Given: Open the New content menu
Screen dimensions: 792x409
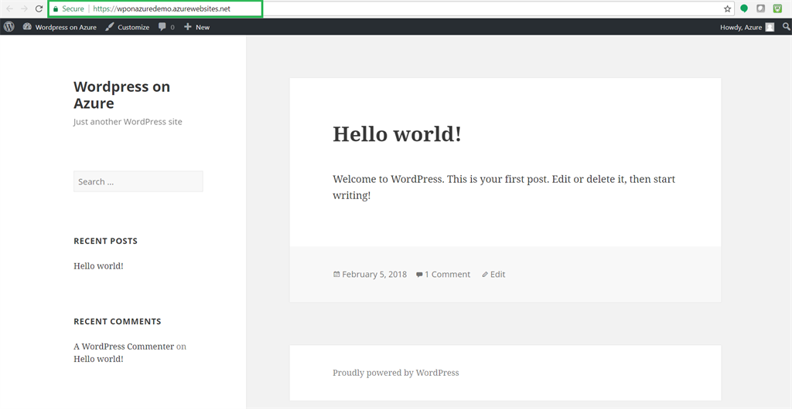Looking at the screenshot, I should (x=196, y=27).
